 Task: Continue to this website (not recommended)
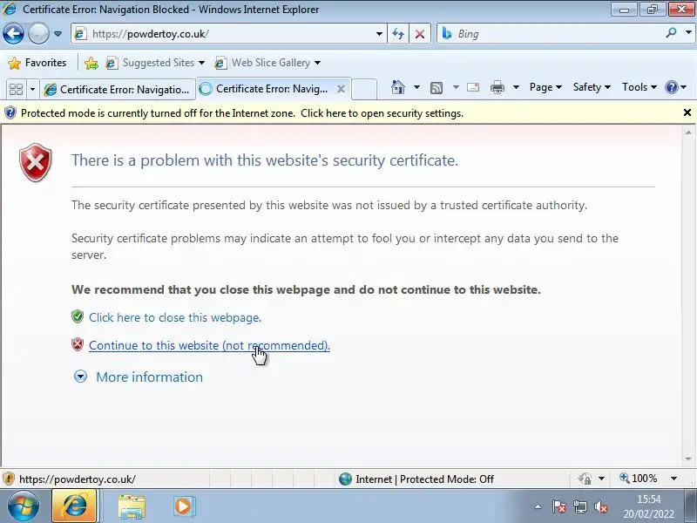pos(209,345)
